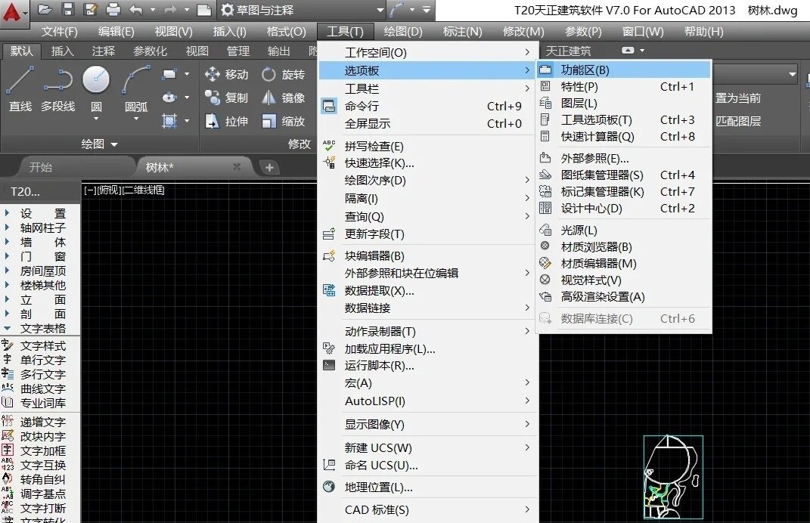The width and height of the screenshot is (810, 523).
Task: Select 工具选项板(T) in the submenu
Action: pos(624,119)
